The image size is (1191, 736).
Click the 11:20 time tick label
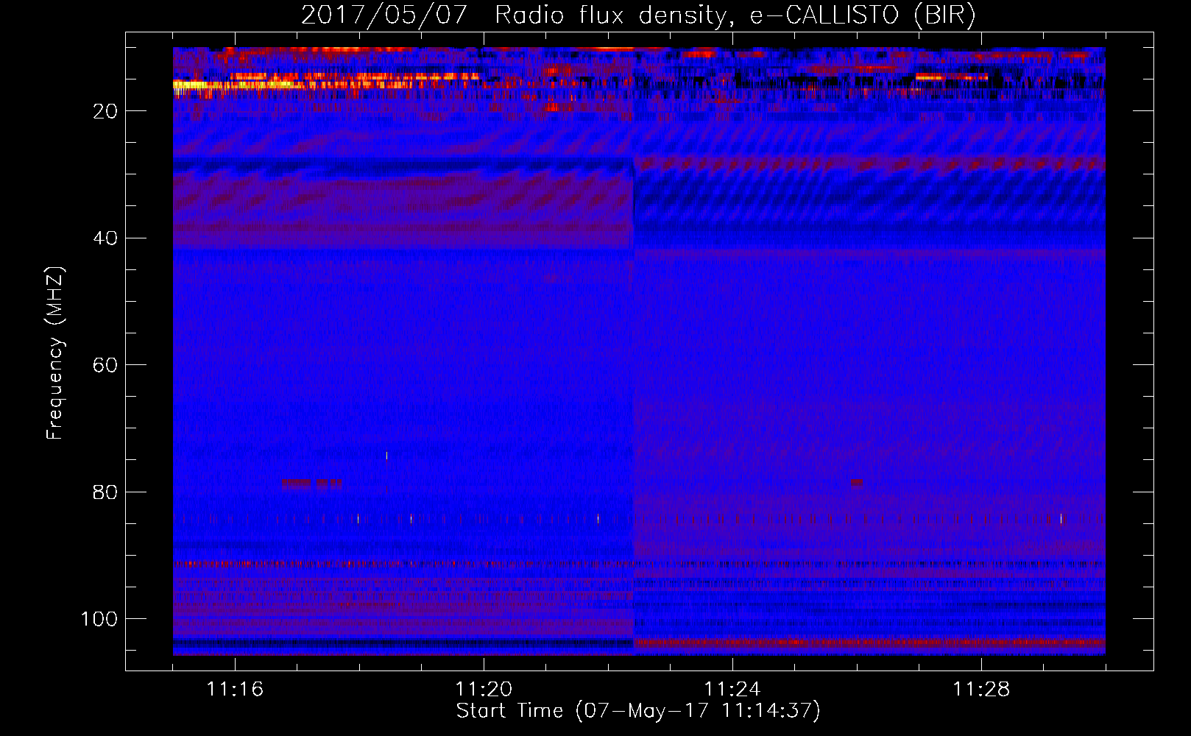(484, 690)
